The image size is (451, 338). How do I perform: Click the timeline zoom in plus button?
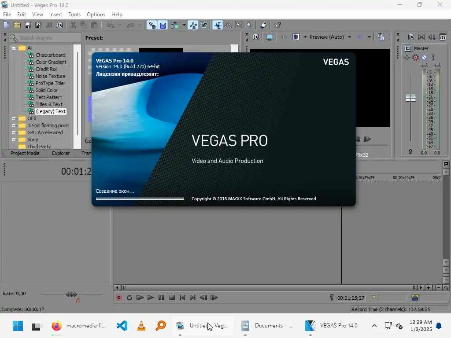tap(428, 288)
